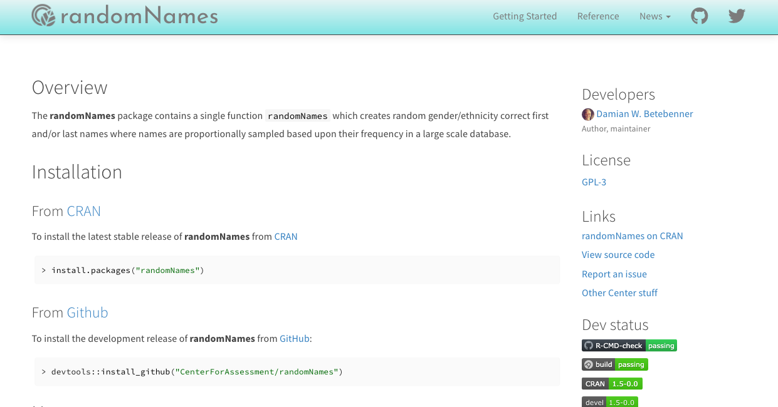Click the devel 1.5-0.0 version badge
Image resolution: width=778 pixels, height=407 pixels.
point(609,402)
